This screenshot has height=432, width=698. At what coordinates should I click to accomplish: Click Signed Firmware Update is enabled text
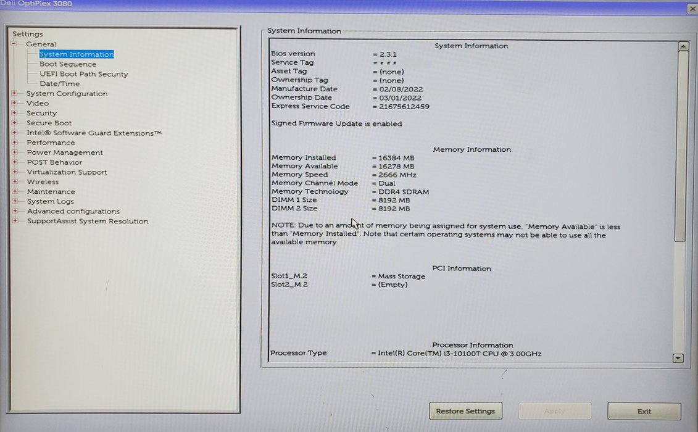coord(336,123)
